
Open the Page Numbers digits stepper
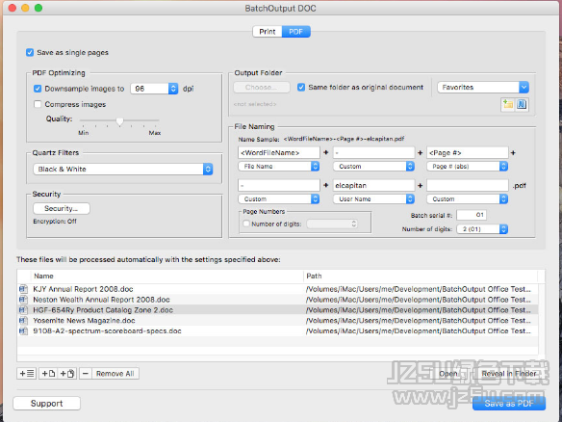point(354,224)
